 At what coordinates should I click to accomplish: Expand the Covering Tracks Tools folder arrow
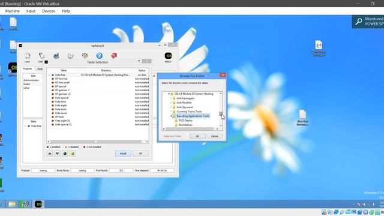point(171,112)
